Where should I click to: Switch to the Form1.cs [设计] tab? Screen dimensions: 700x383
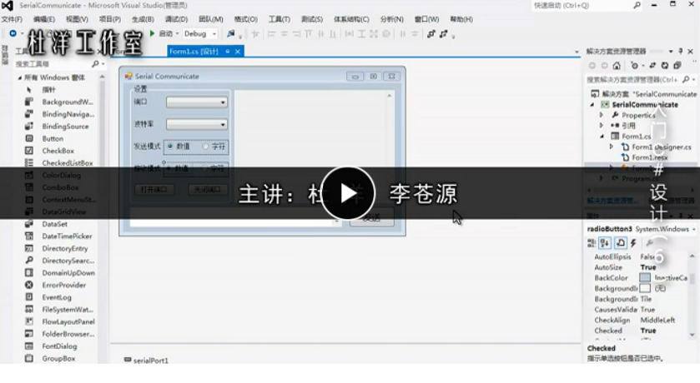(194, 52)
